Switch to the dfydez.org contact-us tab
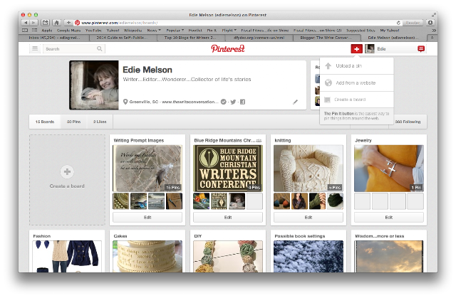This screenshot has width=456, height=298. point(259,38)
